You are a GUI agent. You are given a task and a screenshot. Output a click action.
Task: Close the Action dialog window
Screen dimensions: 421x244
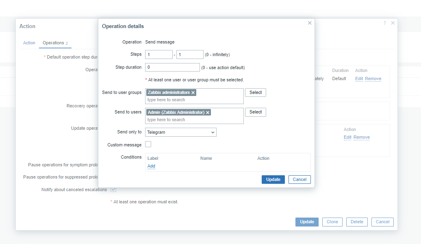click(393, 23)
